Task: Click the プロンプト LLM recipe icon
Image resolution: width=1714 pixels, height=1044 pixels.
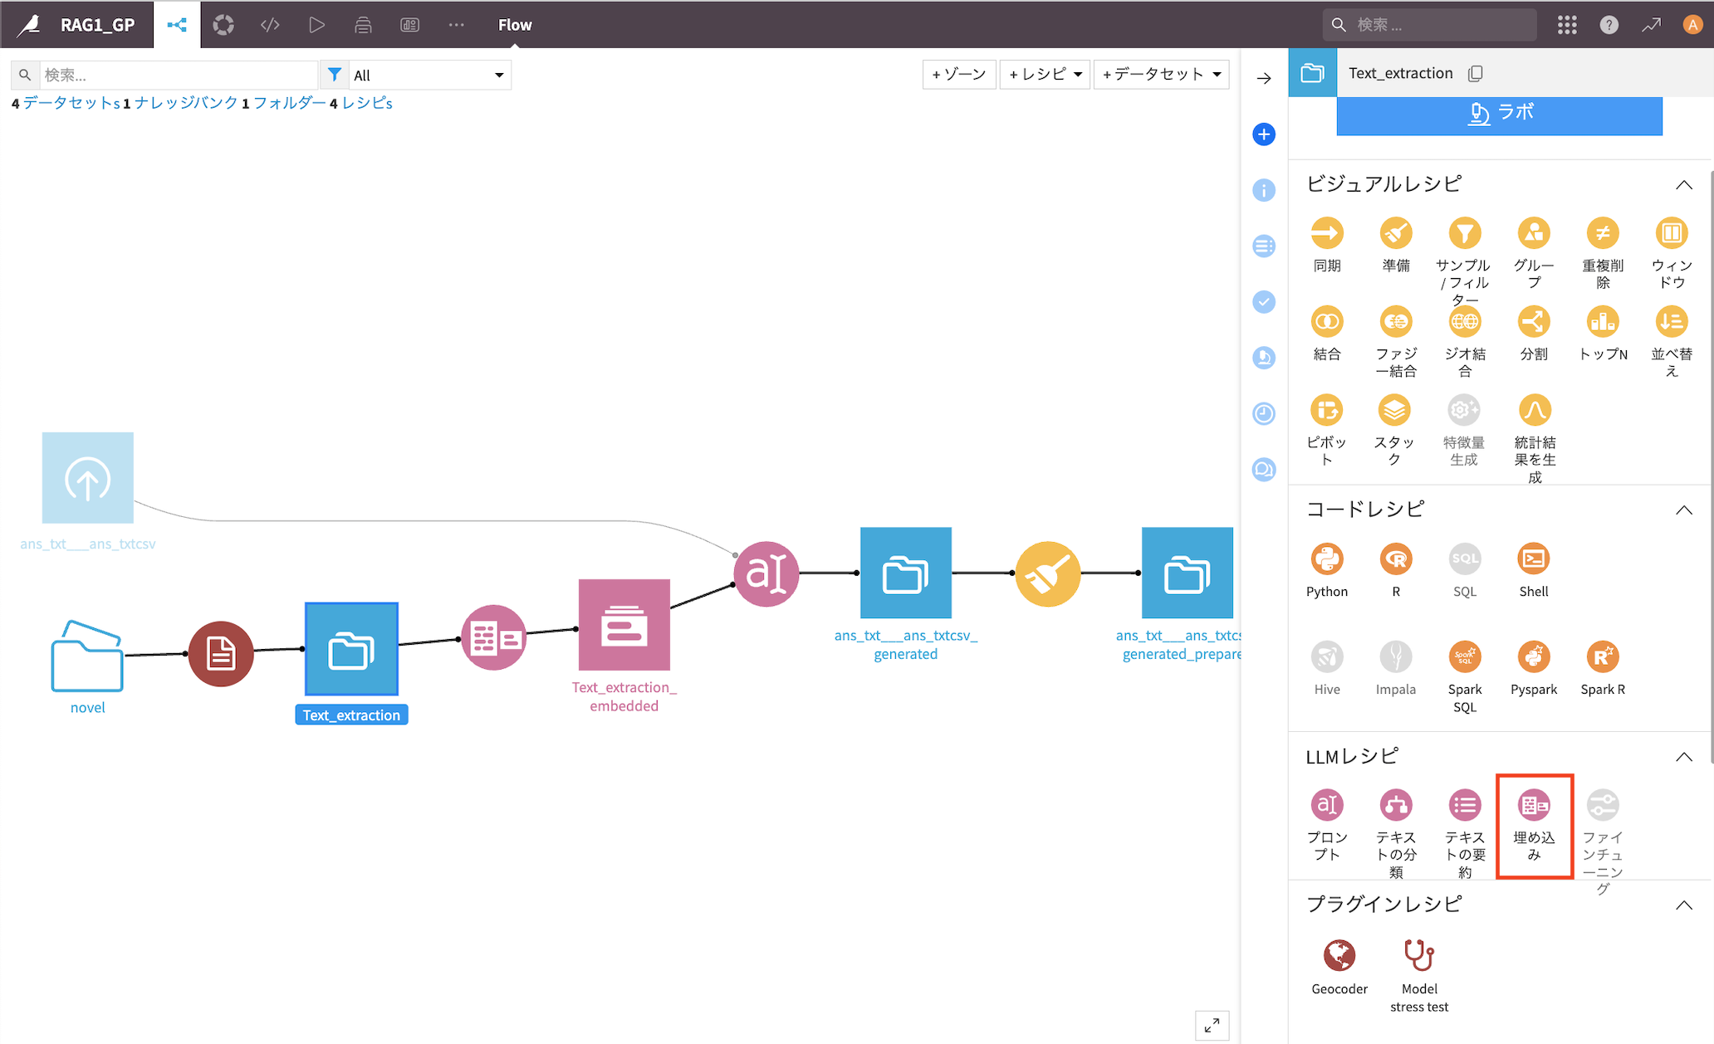Action: click(1326, 805)
